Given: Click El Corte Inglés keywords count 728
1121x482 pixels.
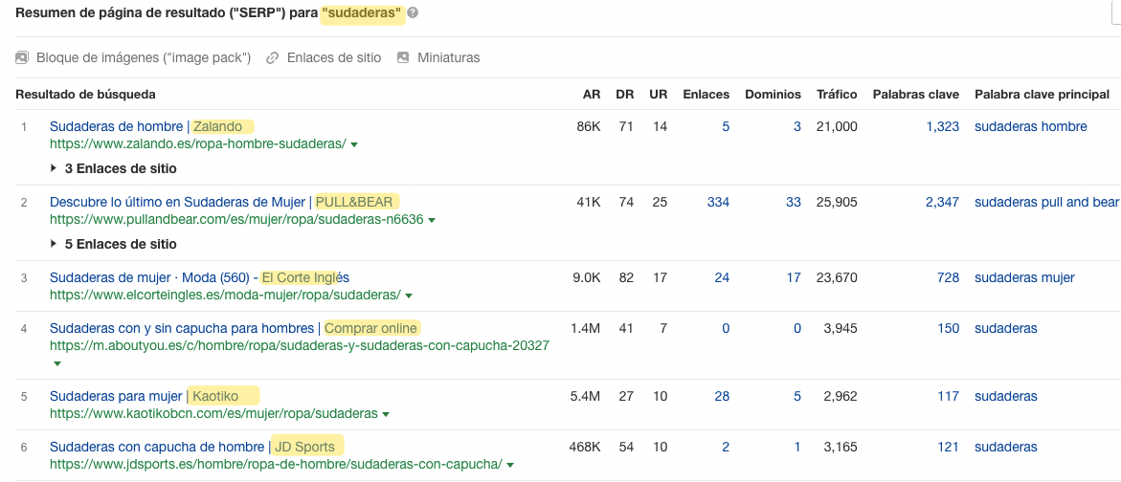Looking at the screenshot, I should coord(948,277).
